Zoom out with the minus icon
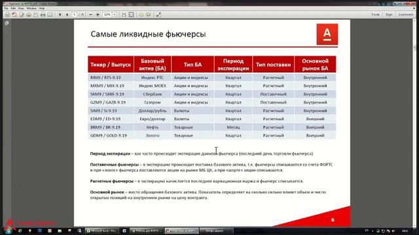Screen dimensions: 419x235 (90, 14)
